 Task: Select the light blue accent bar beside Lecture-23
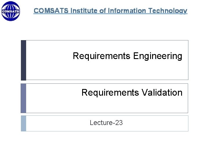click(x=24, y=123)
